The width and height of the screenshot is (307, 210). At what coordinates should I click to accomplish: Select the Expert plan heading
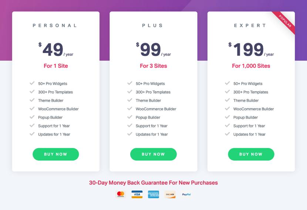click(251, 26)
